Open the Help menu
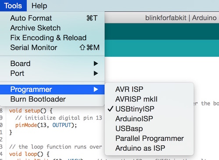The image size is (219, 160). click(39, 6)
